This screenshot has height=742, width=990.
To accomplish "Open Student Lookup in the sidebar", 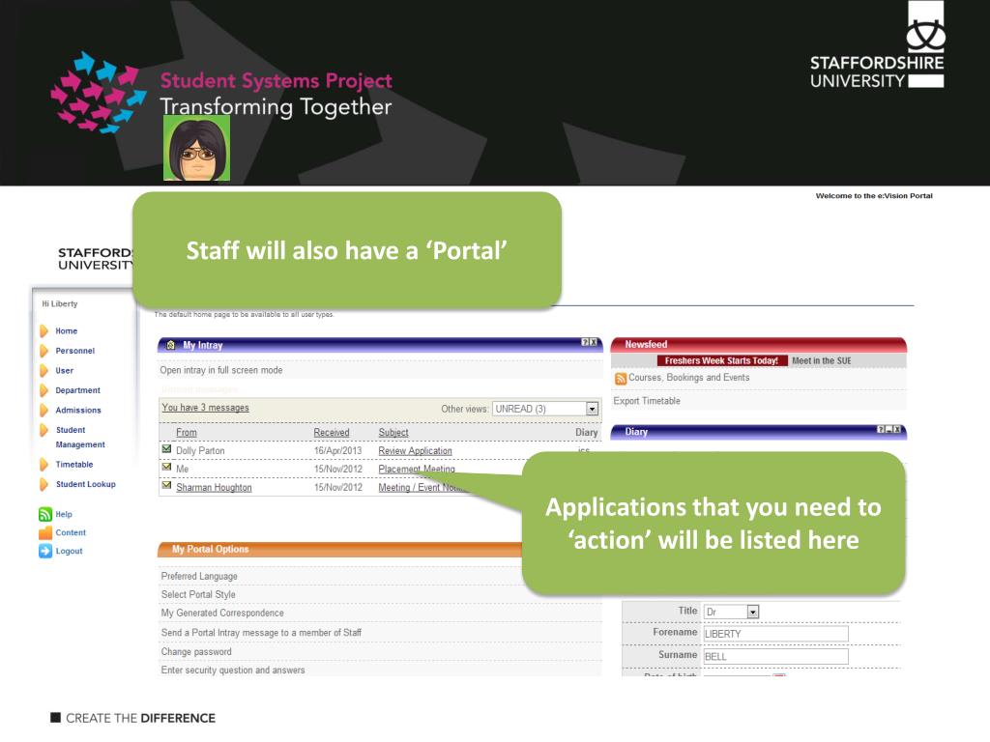I will [86, 485].
